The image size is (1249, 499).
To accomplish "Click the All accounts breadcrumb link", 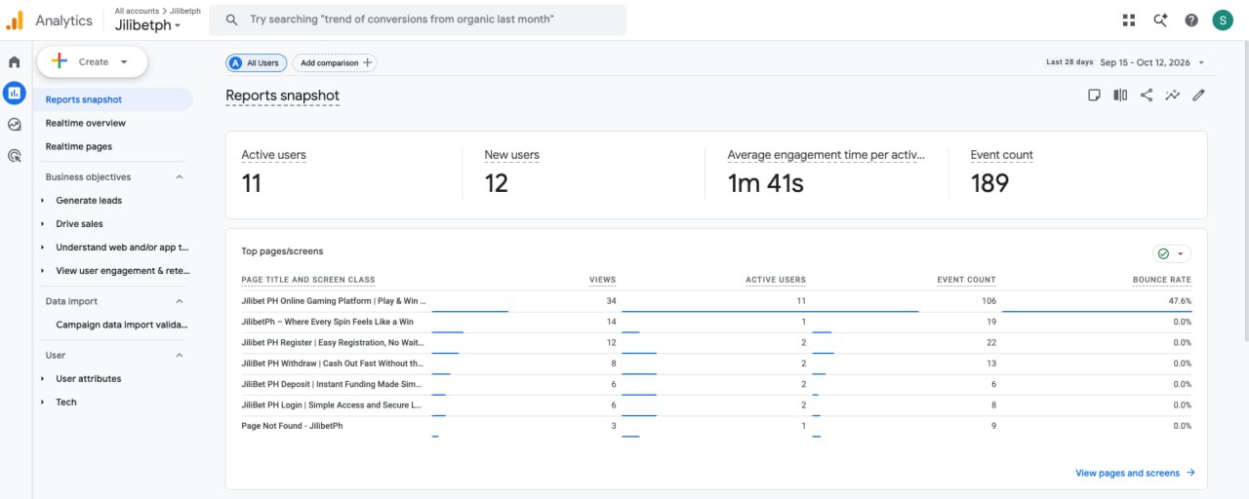I will (x=137, y=11).
